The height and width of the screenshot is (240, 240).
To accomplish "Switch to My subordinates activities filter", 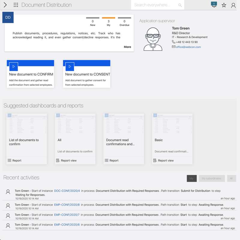I will tap(211, 178).
